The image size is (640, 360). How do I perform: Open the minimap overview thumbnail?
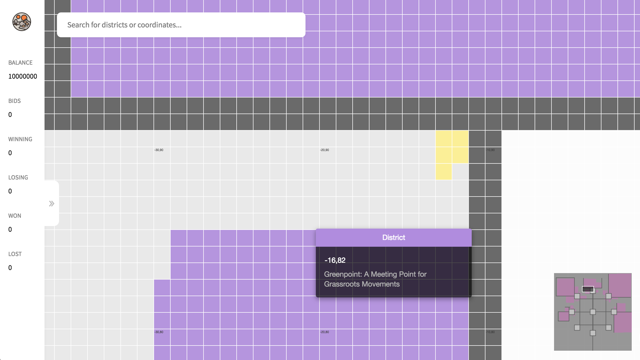coord(593,312)
